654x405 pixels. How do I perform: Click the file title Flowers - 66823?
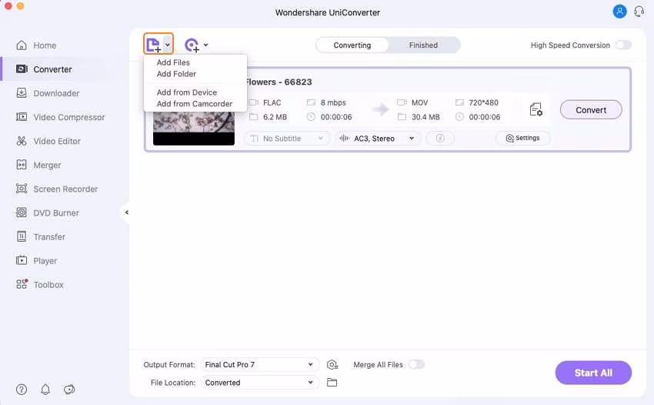279,82
